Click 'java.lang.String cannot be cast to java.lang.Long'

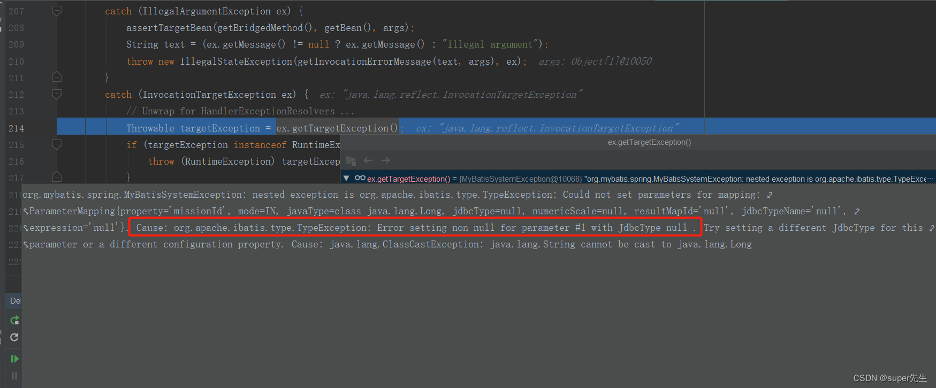point(621,244)
